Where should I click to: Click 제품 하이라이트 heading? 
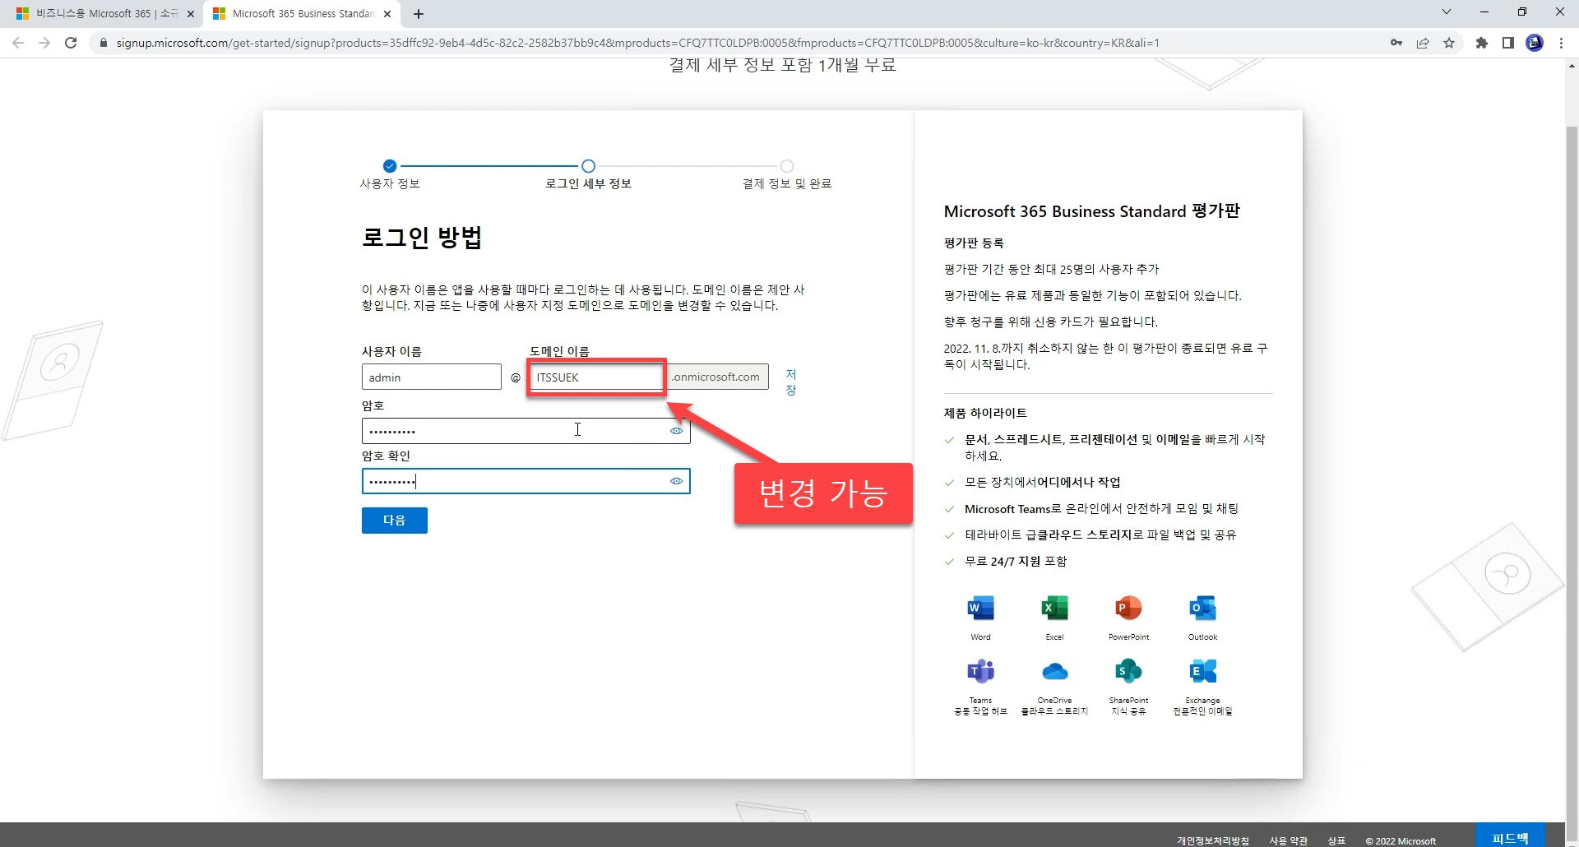point(985,413)
